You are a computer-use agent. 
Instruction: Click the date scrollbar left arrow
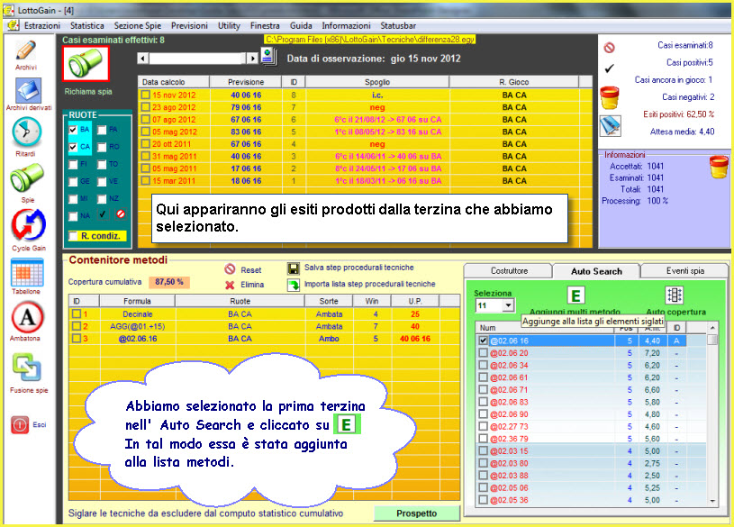[x=143, y=59]
